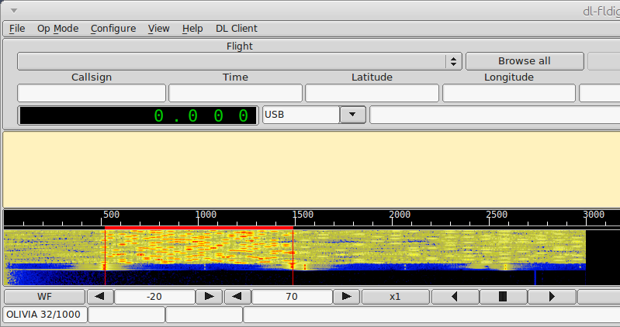Click the 1000 Hz label on frequency scale
620x327 pixels.
tap(206, 215)
